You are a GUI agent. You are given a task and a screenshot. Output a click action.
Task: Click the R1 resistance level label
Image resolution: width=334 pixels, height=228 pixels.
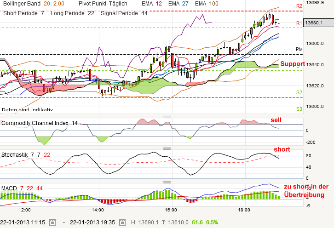pyautogui.click(x=299, y=23)
